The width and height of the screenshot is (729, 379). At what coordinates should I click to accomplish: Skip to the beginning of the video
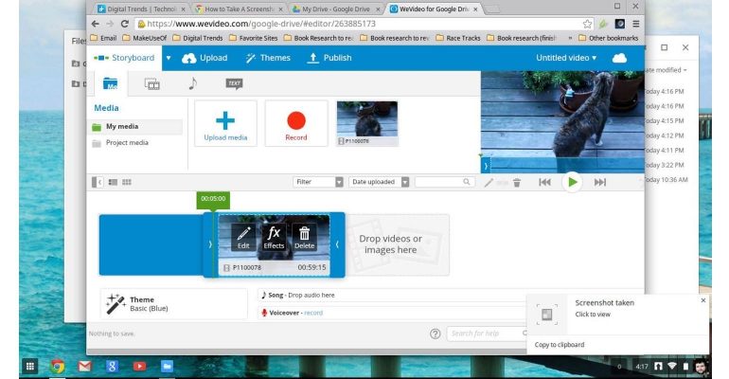tap(544, 182)
